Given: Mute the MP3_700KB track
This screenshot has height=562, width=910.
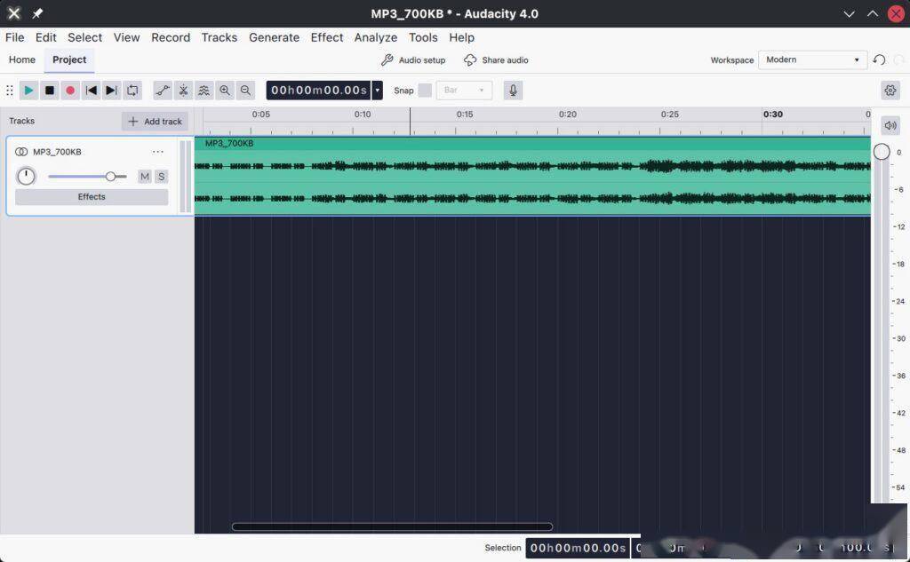Looking at the screenshot, I should click(x=145, y=177).
